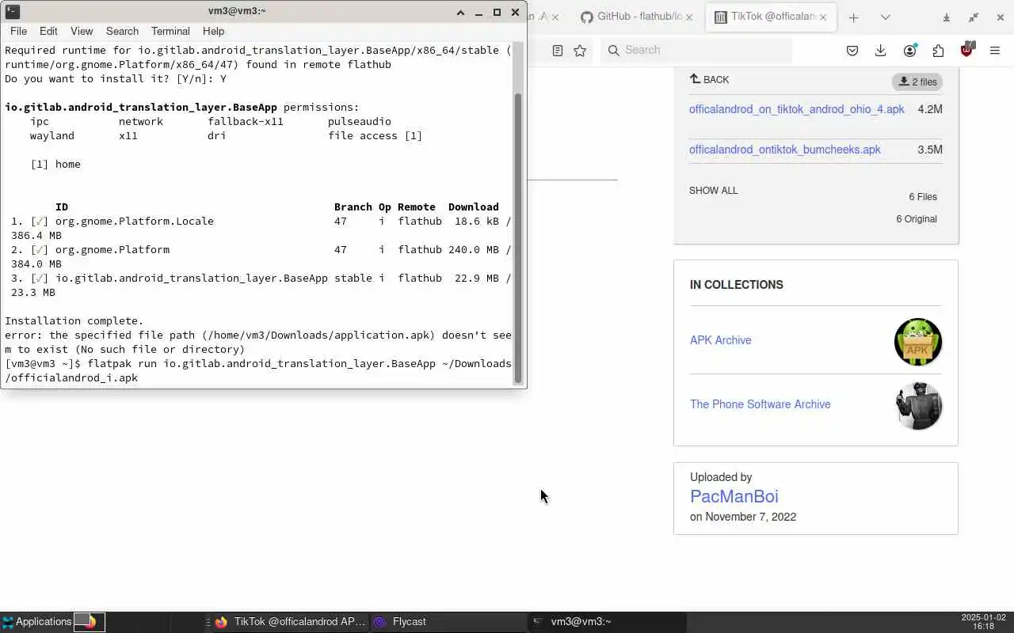Open a new browser tab
The width and height of the screenshot is (1014, 633).
click(x=853, y=17)
